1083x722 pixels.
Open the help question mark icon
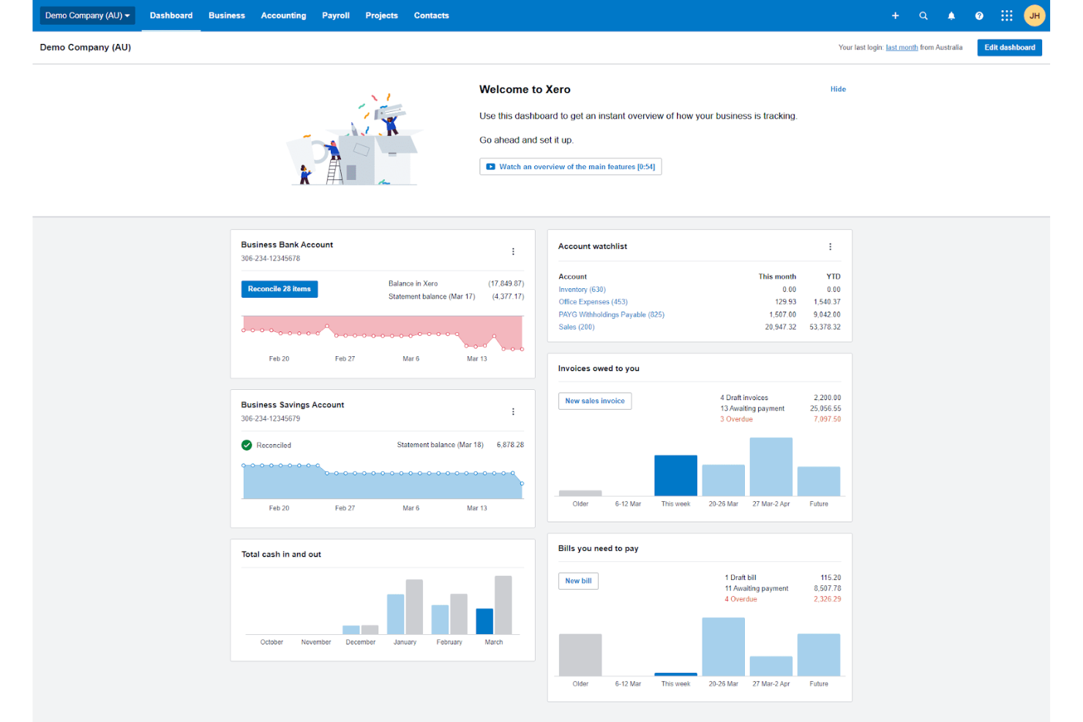[x=979, y=15]
